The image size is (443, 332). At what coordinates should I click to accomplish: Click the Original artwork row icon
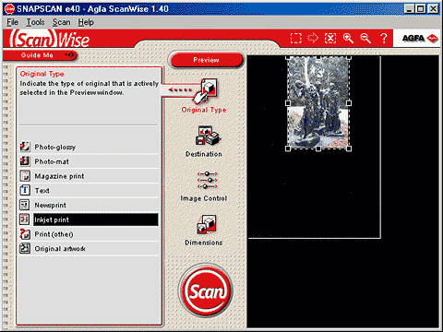coord(25,248)
